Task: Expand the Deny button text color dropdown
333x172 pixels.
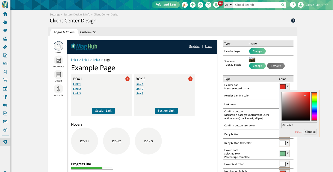Action: point(284,143)
